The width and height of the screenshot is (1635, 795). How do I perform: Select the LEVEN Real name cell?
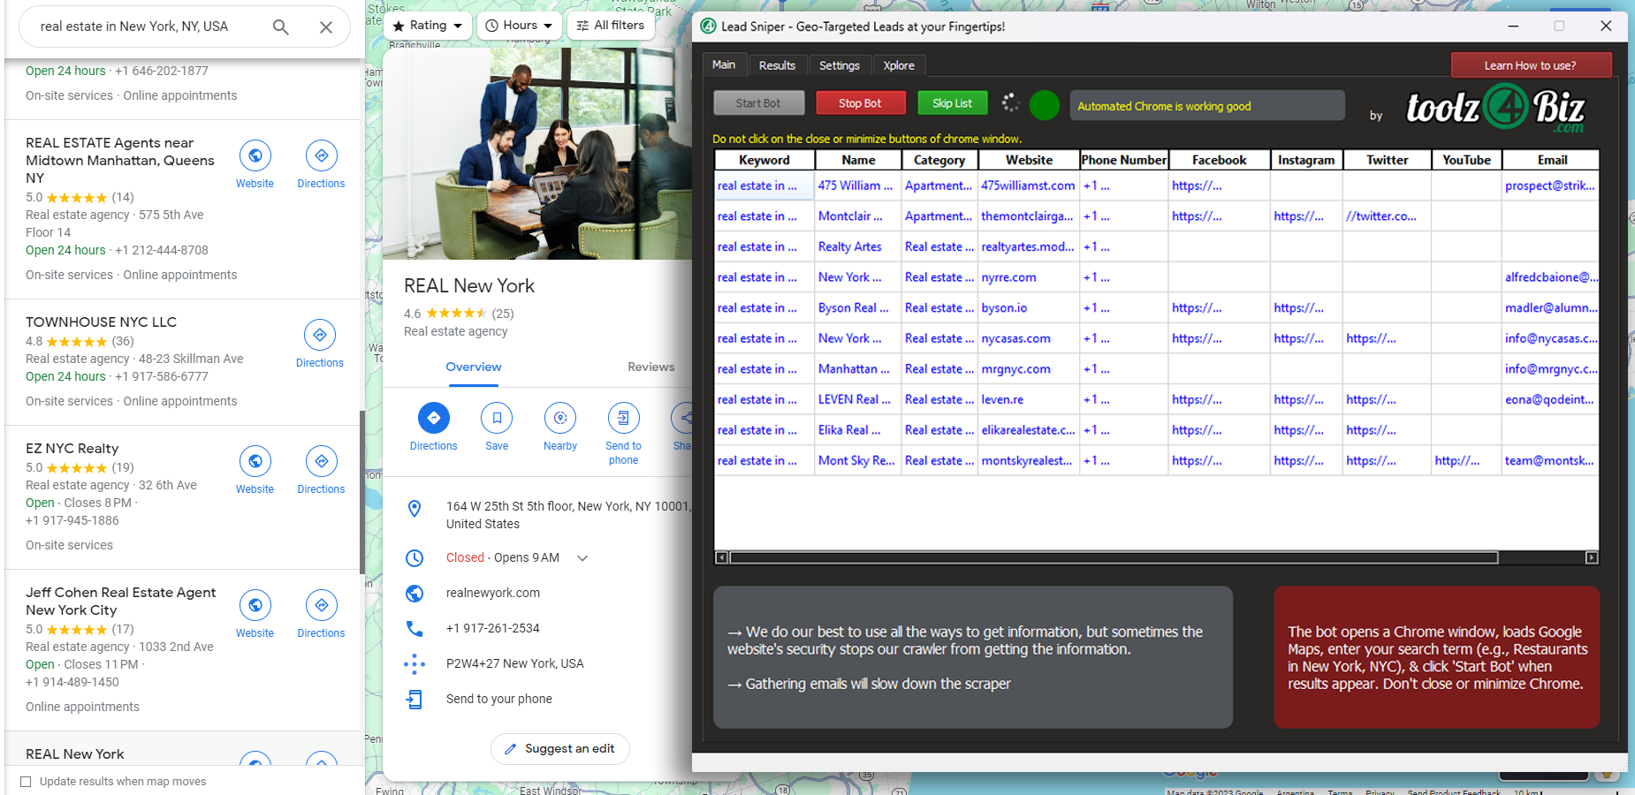pyautogui.click(x=857, y=399)
